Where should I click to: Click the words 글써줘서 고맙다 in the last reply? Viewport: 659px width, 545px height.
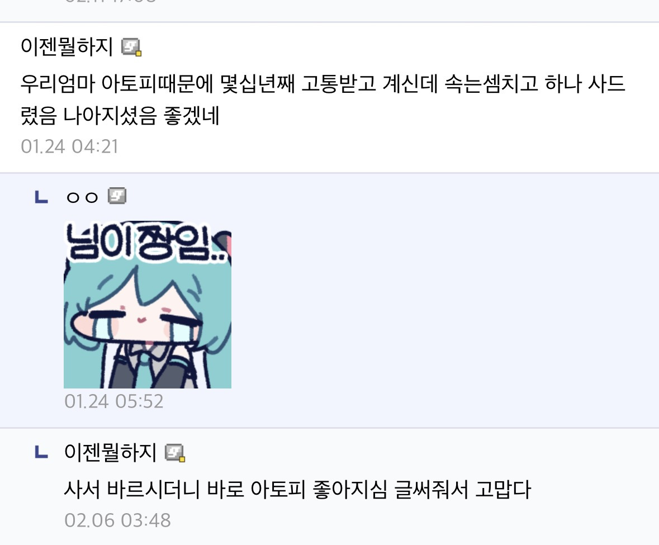462,490
